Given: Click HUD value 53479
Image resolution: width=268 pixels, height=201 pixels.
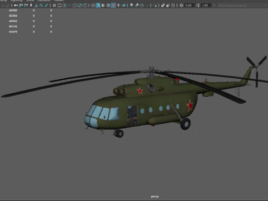Looking at the screenshot, I should 13,32.
